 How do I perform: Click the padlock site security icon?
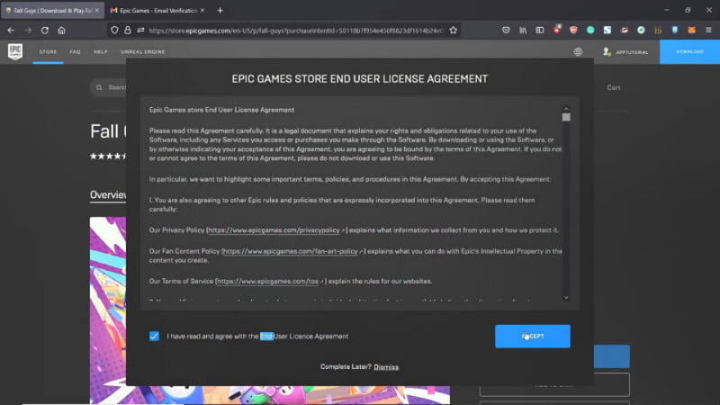click(128, 31)
